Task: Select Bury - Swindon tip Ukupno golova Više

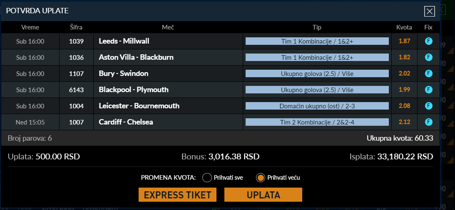Action: coord(317,73)
